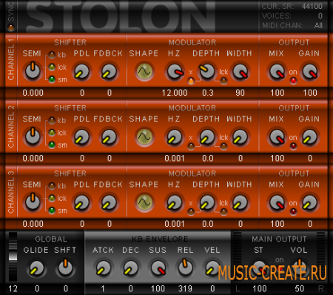Click the Channel 1 modulator SHAPE sine icon
The width and height of the screenshot is (333, 295).
pos(144,71)
